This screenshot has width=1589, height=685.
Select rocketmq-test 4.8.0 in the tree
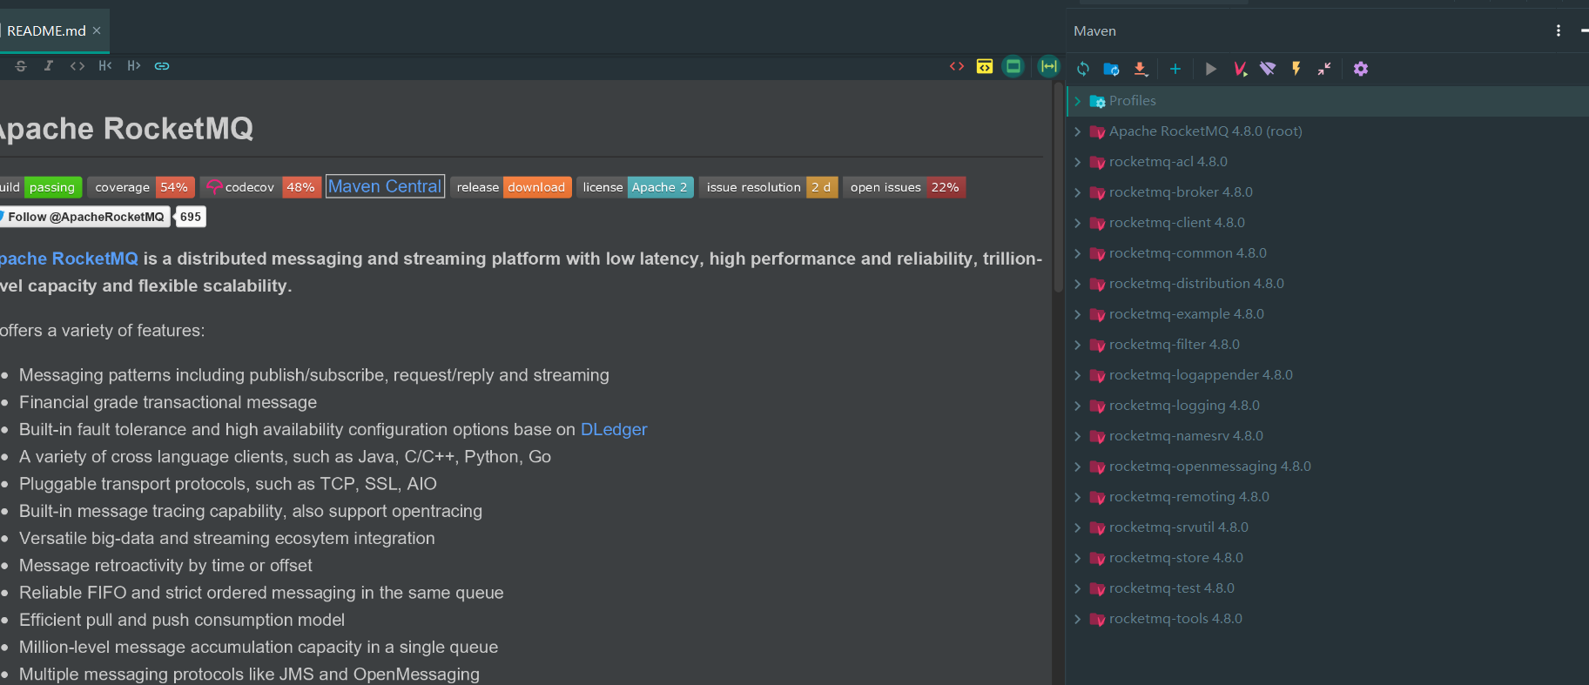click(1172, 588)
